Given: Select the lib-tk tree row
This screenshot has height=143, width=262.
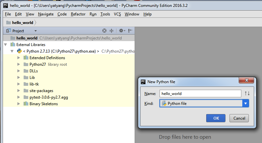Looking at the screenshot, I should 69,84.
